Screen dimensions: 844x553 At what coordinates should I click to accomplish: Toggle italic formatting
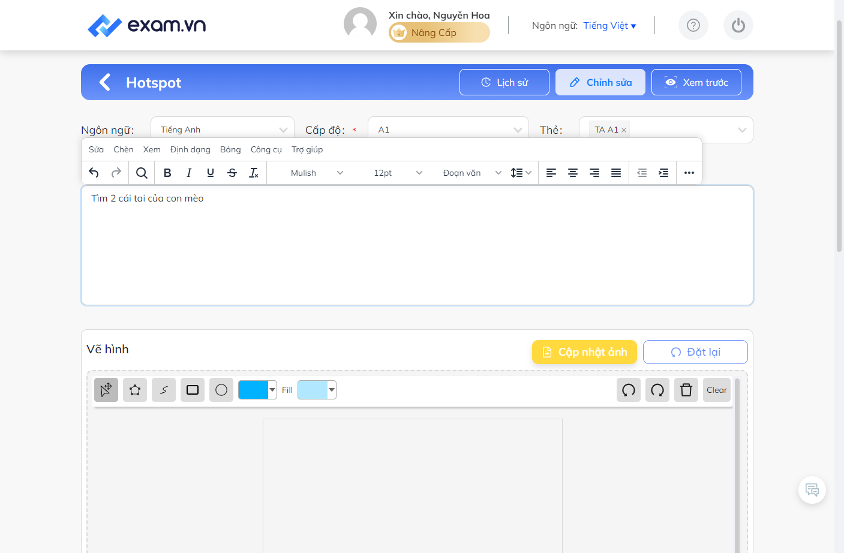click(189, 173)
